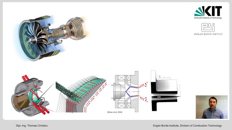
Task: Click the KIT logo
Action: coord(208,12)
